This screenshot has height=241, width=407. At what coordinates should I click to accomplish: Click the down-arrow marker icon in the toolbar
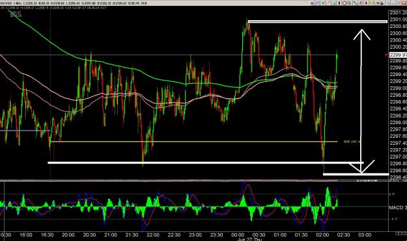coord(366,3)
